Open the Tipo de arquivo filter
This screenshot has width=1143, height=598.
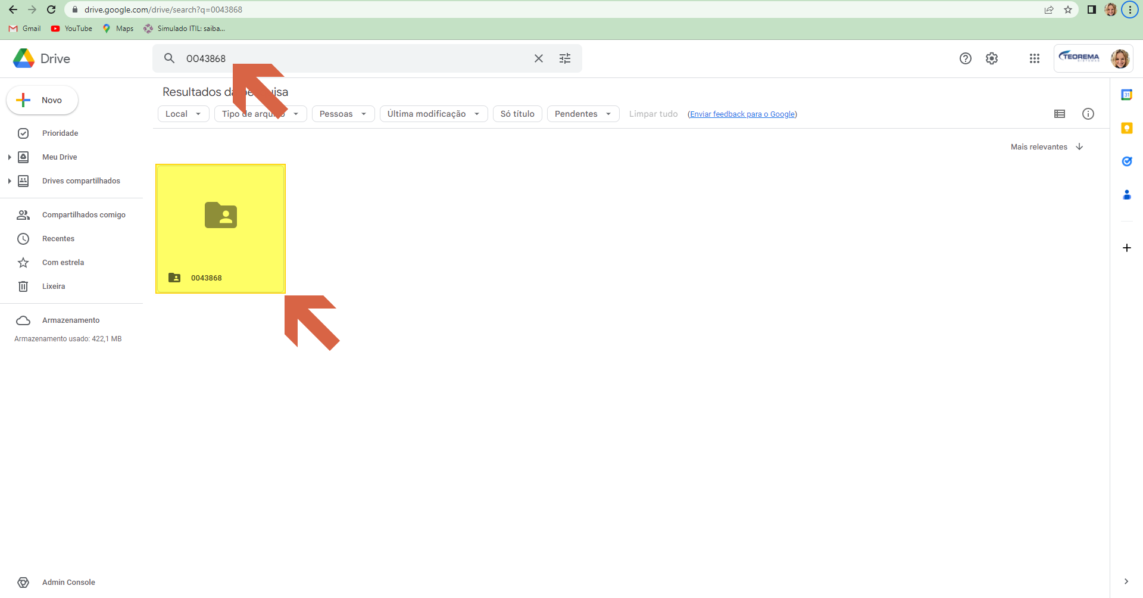pos(261,114)
